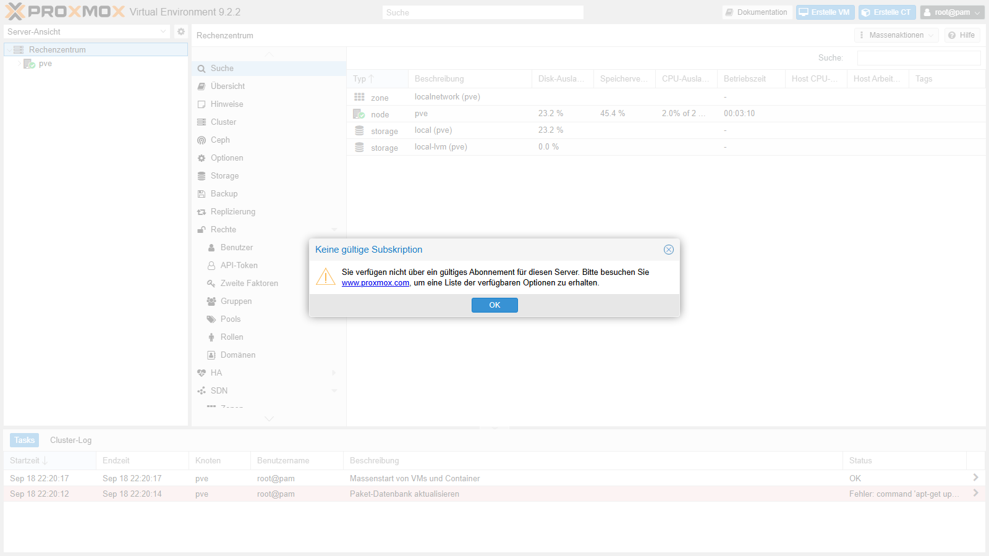
Task: Focus the grid Suche filter field
Action: click(919, 58)
